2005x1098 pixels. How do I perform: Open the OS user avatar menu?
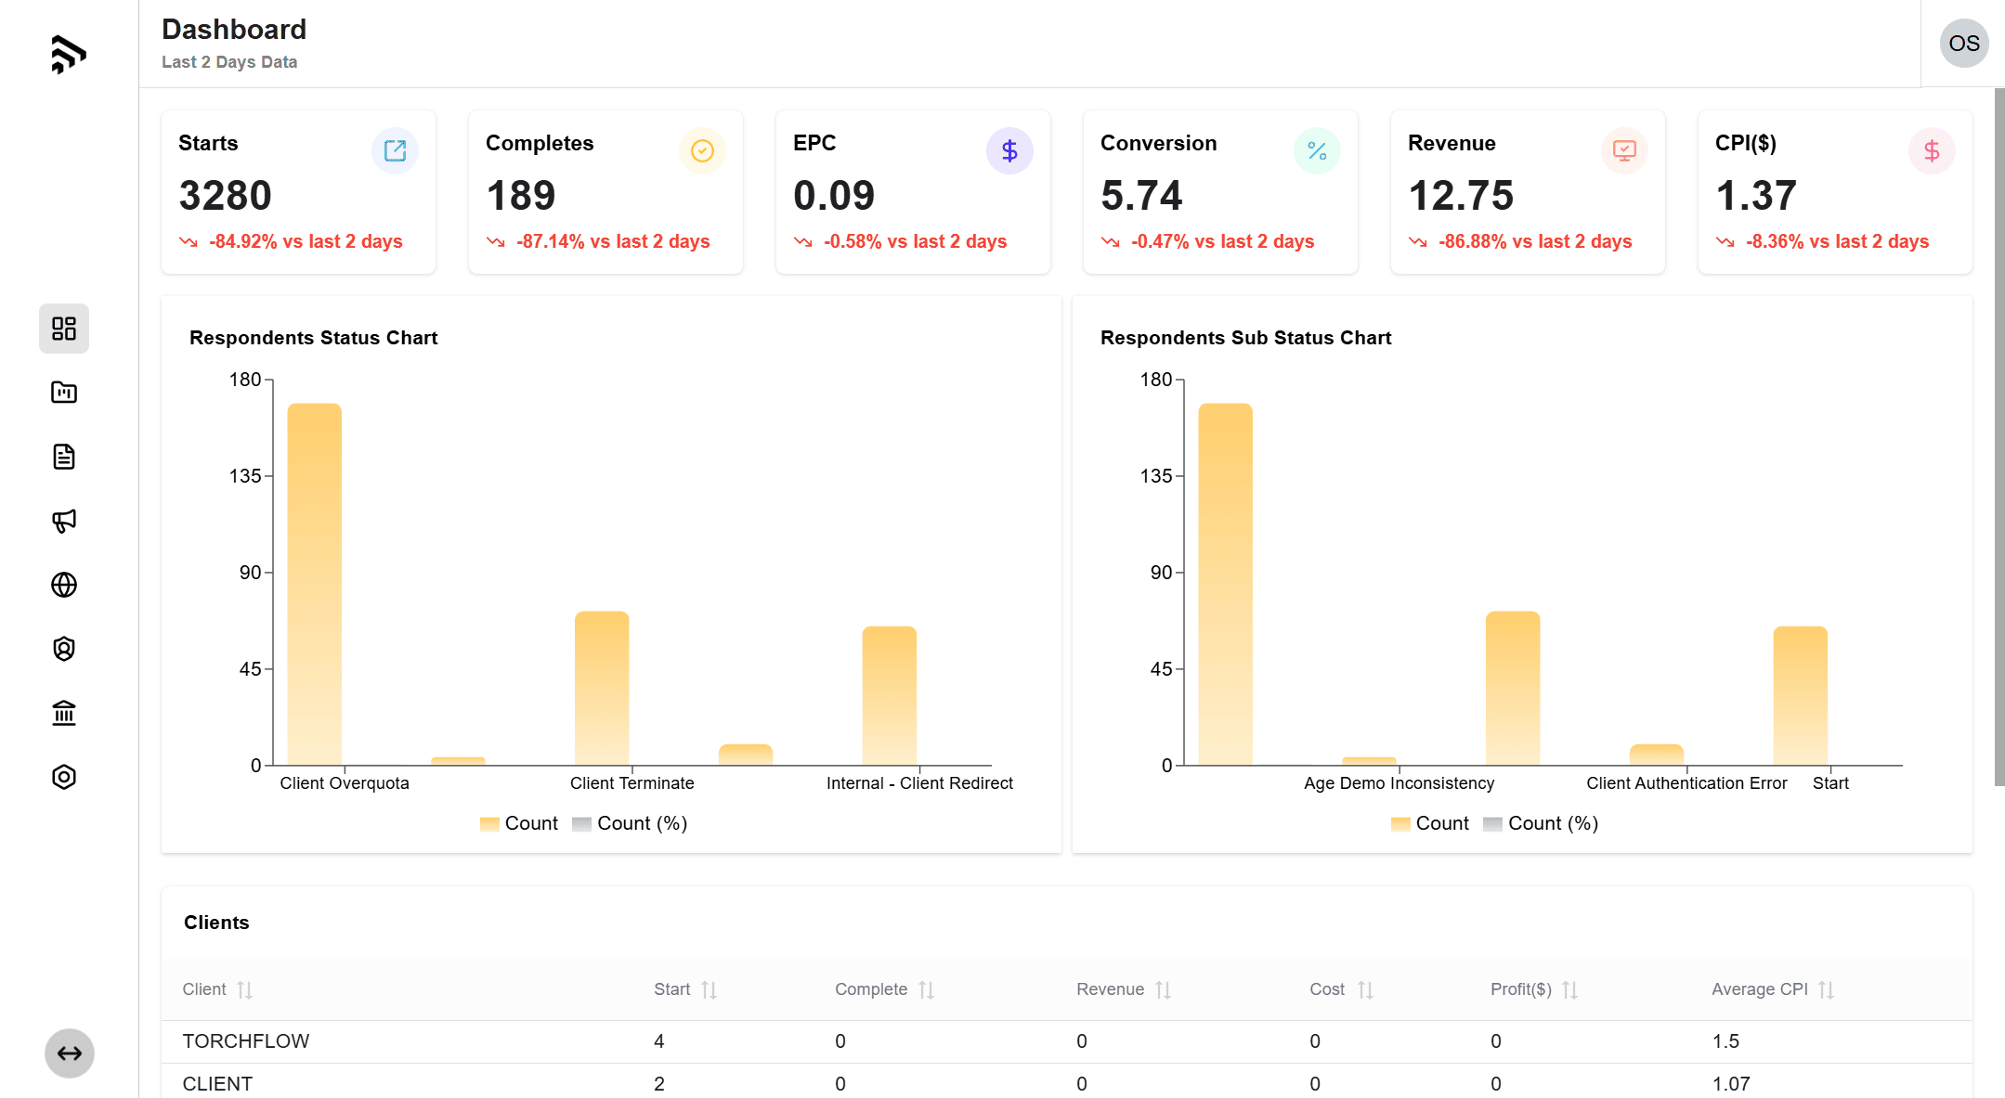[1963, 44]
